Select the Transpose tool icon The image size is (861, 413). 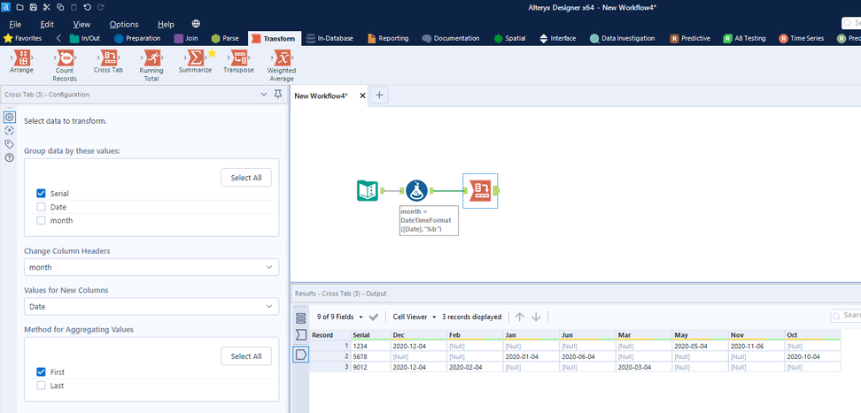[238, 58]
